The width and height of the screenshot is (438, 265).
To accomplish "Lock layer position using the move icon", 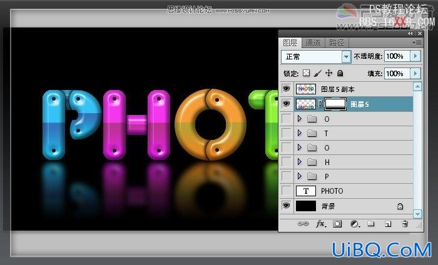I will tap(328, 73).
